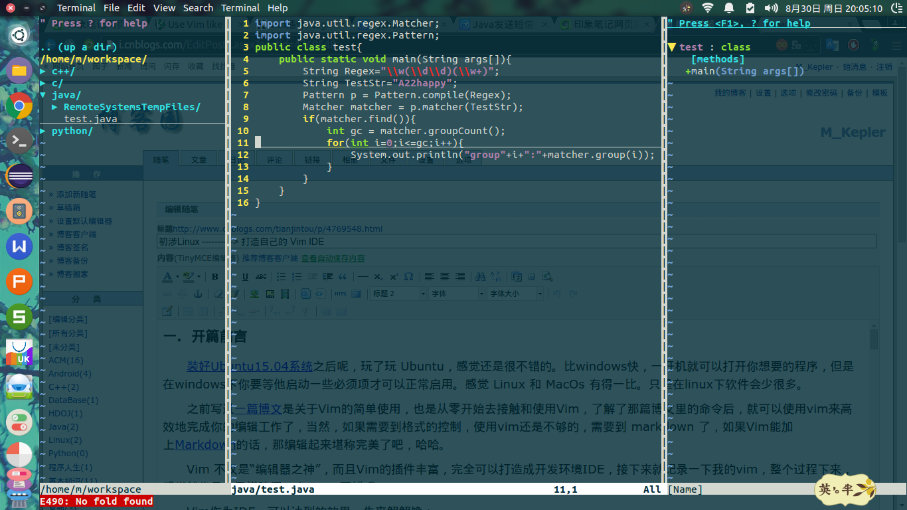Select [methods] in the Tagbar panel

(x=718, y=59)
